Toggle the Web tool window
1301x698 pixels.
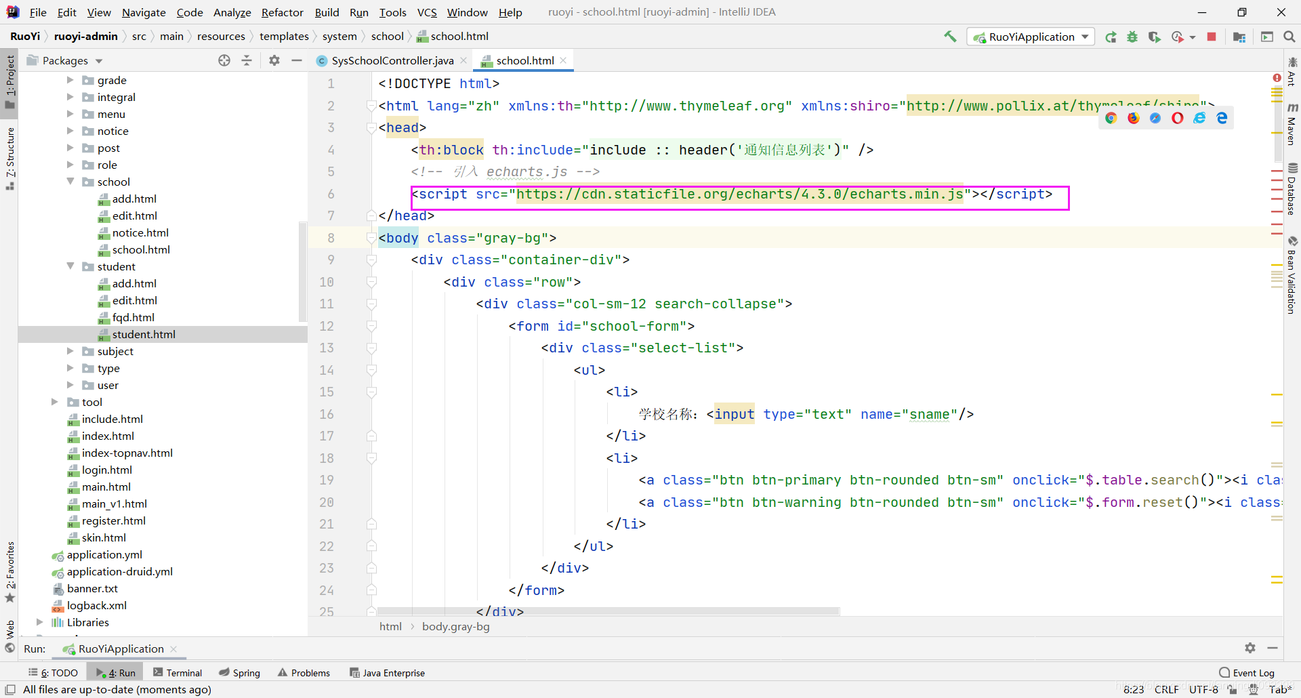pyautogui.click(x=9, y=636)
